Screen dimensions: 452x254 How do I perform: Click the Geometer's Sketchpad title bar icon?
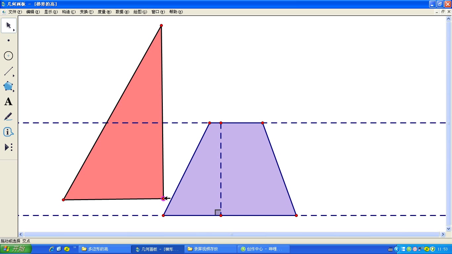4,4
